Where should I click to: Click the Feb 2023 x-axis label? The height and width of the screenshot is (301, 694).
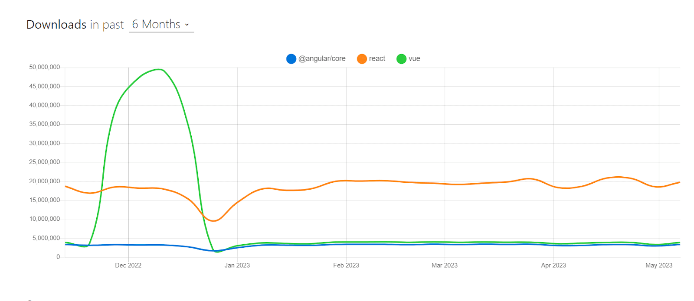[x=346, y=265]
